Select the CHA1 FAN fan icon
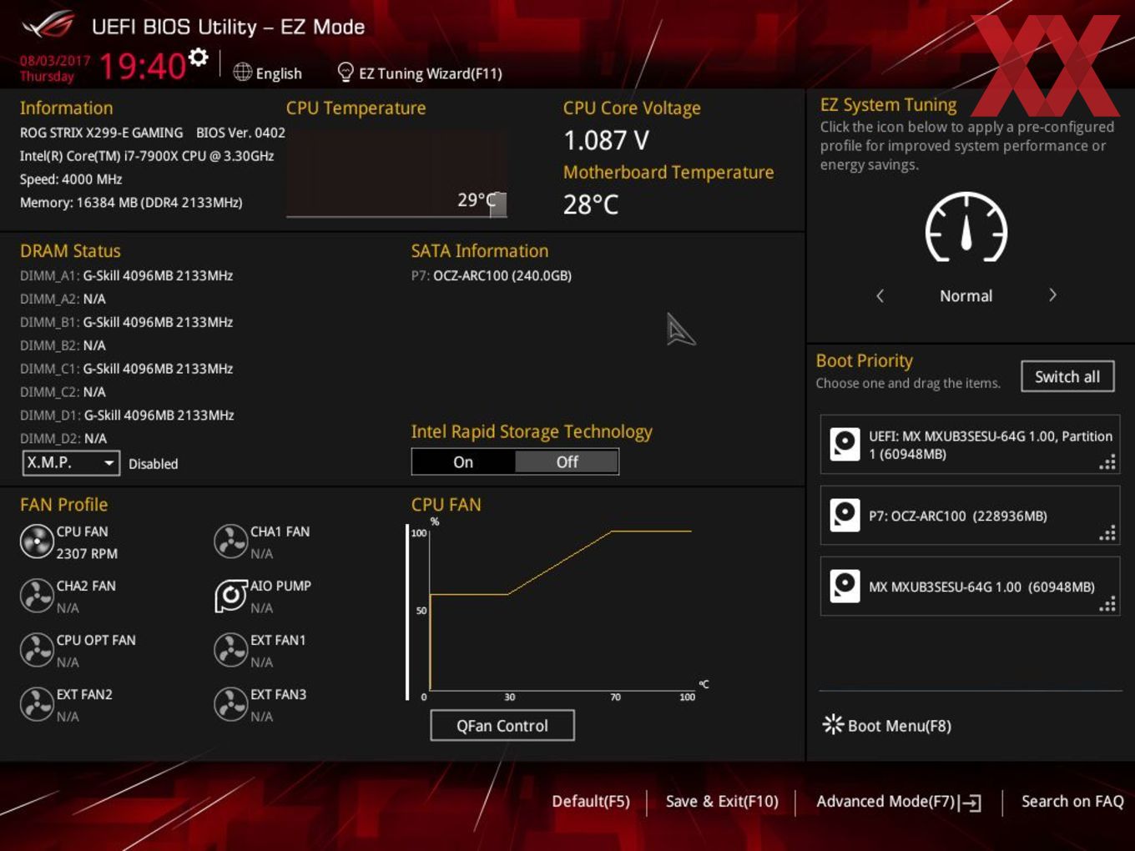The width and height of the screenshot is (1135, 851). point(230,541)
